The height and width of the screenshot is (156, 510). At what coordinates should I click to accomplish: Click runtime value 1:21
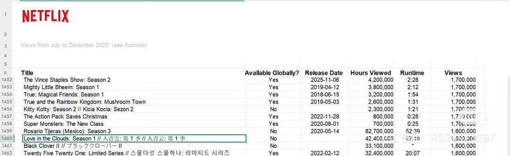click(412, 109)
